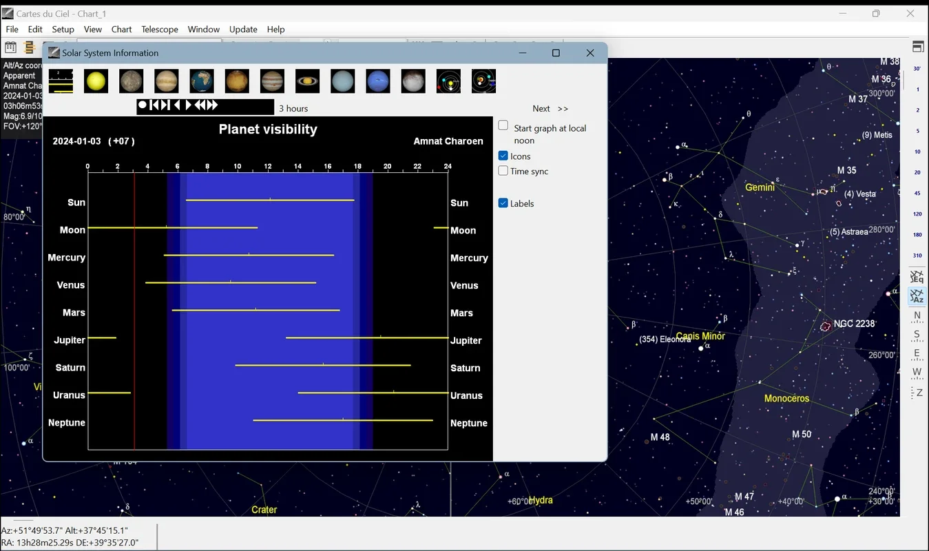
Task: Open the Window menu
Action: pos(204,29)
